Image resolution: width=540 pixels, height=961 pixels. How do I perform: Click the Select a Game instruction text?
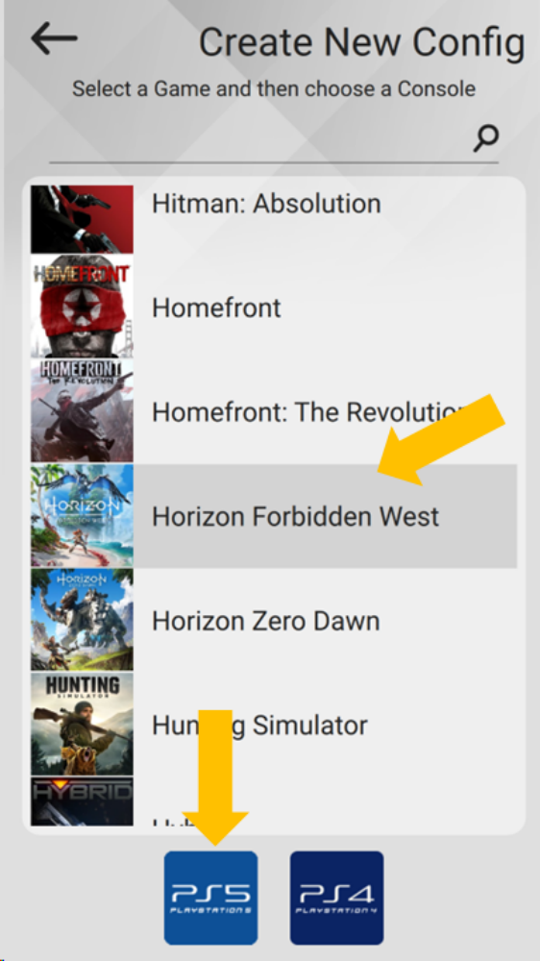click(x=274, y=88)
